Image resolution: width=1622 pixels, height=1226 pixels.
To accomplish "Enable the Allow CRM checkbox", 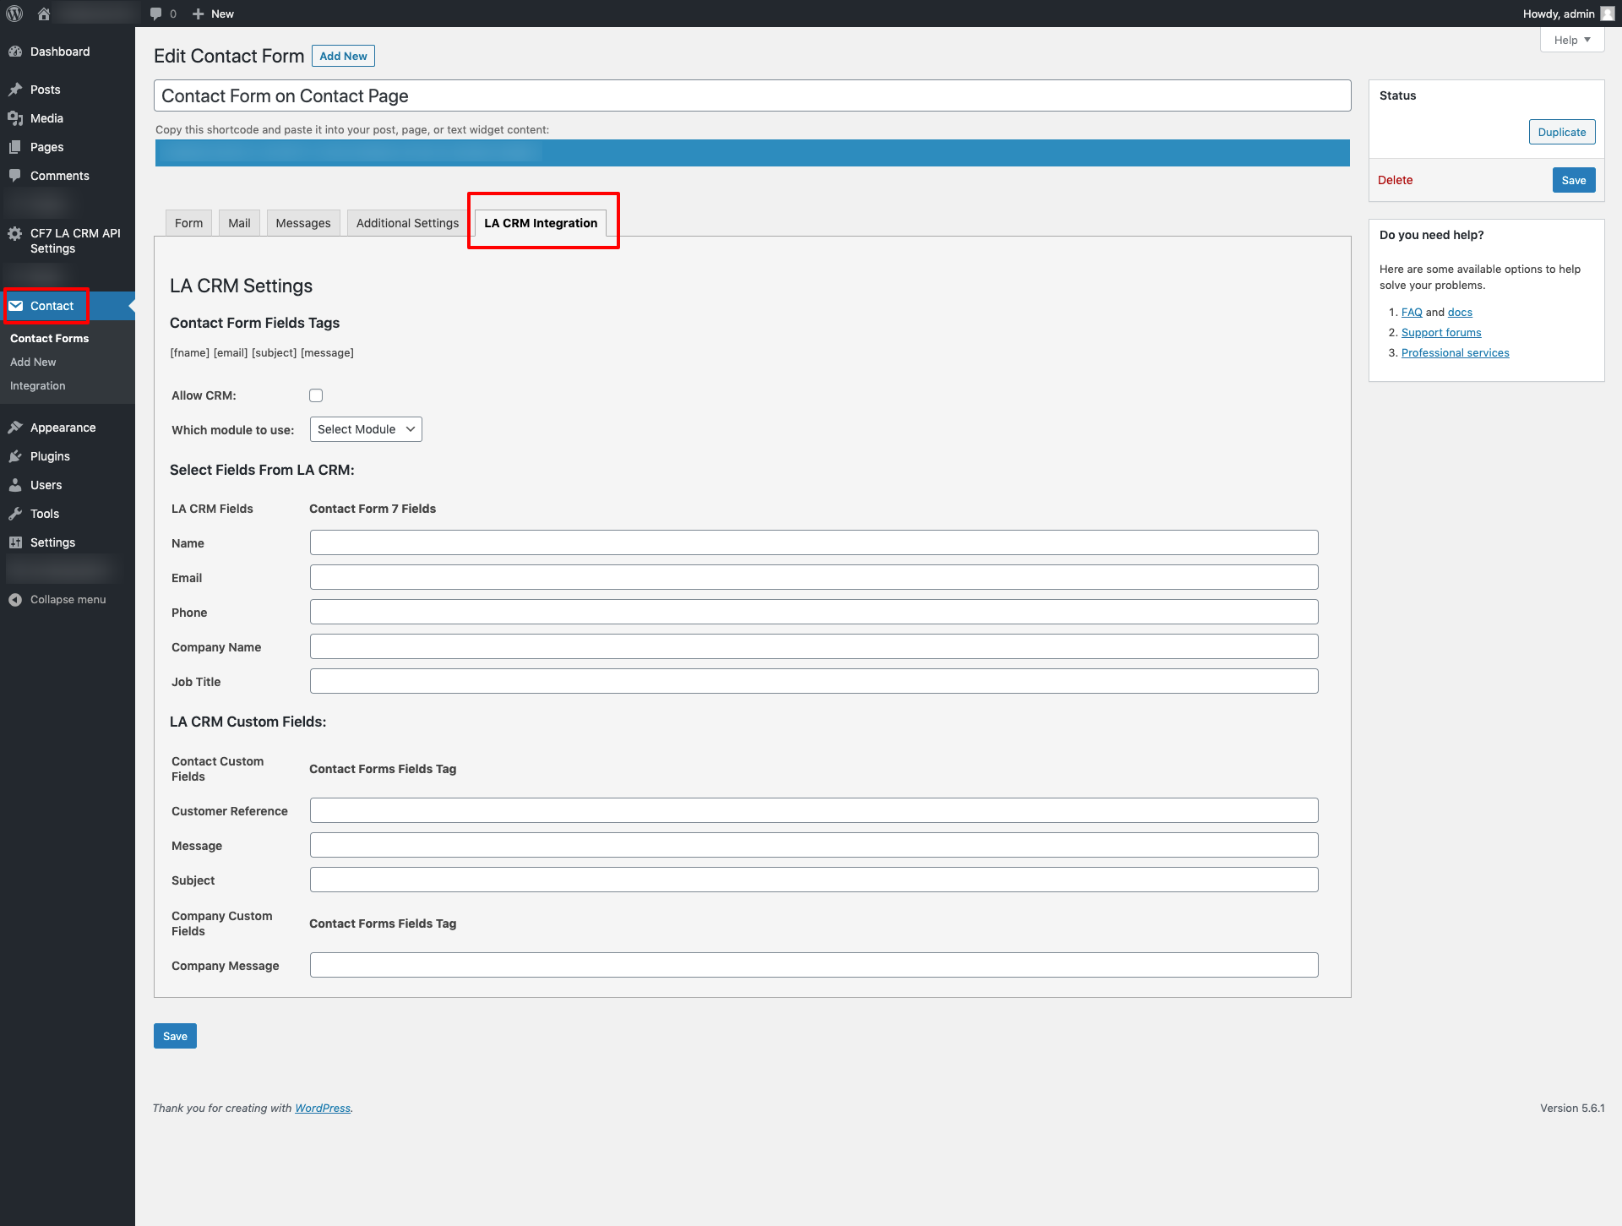I will coord(316,395).
